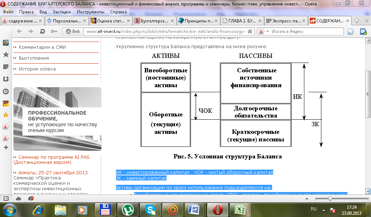Image resolution: width=371 pixels, height=217 pixels.
Task: Open the Инструменты menu
Action: point(90,12)
